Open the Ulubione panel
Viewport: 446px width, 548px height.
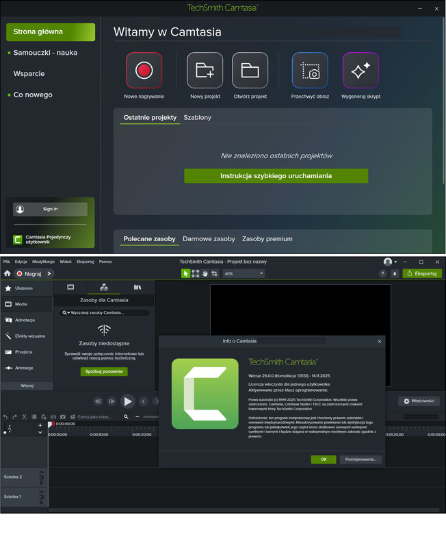(x=27, y=288)
